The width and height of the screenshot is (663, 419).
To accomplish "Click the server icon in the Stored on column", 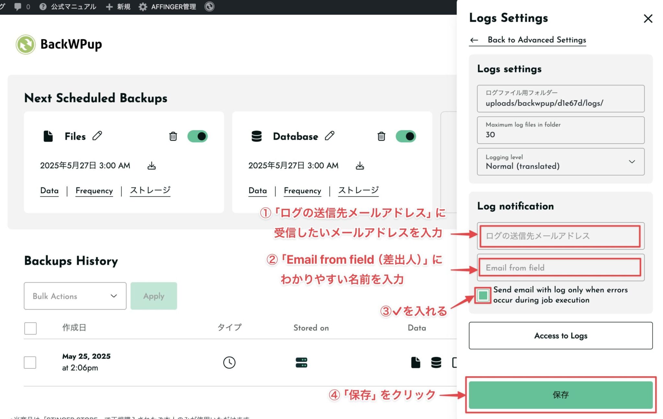I will coord(301,362).
